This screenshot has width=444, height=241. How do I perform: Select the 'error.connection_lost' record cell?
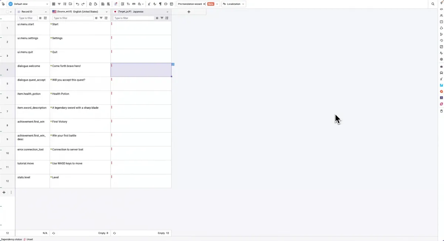click(x=33, y=153)
